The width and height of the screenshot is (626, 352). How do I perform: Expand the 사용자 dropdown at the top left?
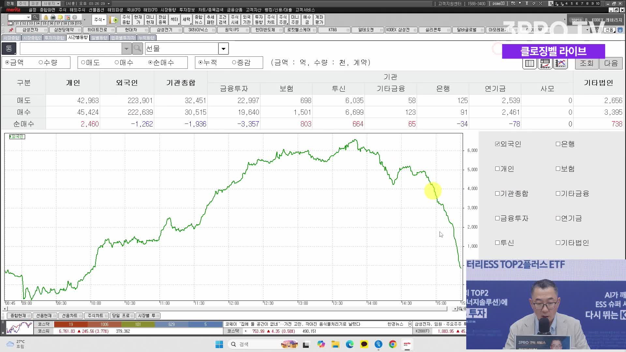pyautogui.click(x=58, y=3)
